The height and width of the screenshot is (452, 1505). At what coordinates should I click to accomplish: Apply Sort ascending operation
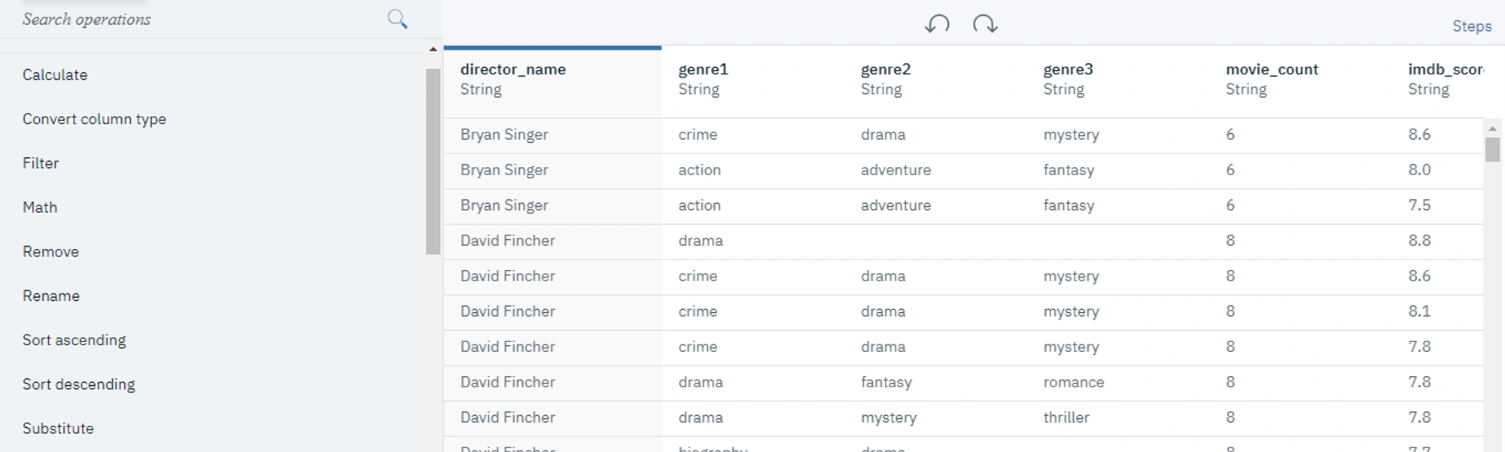(74, 340)
